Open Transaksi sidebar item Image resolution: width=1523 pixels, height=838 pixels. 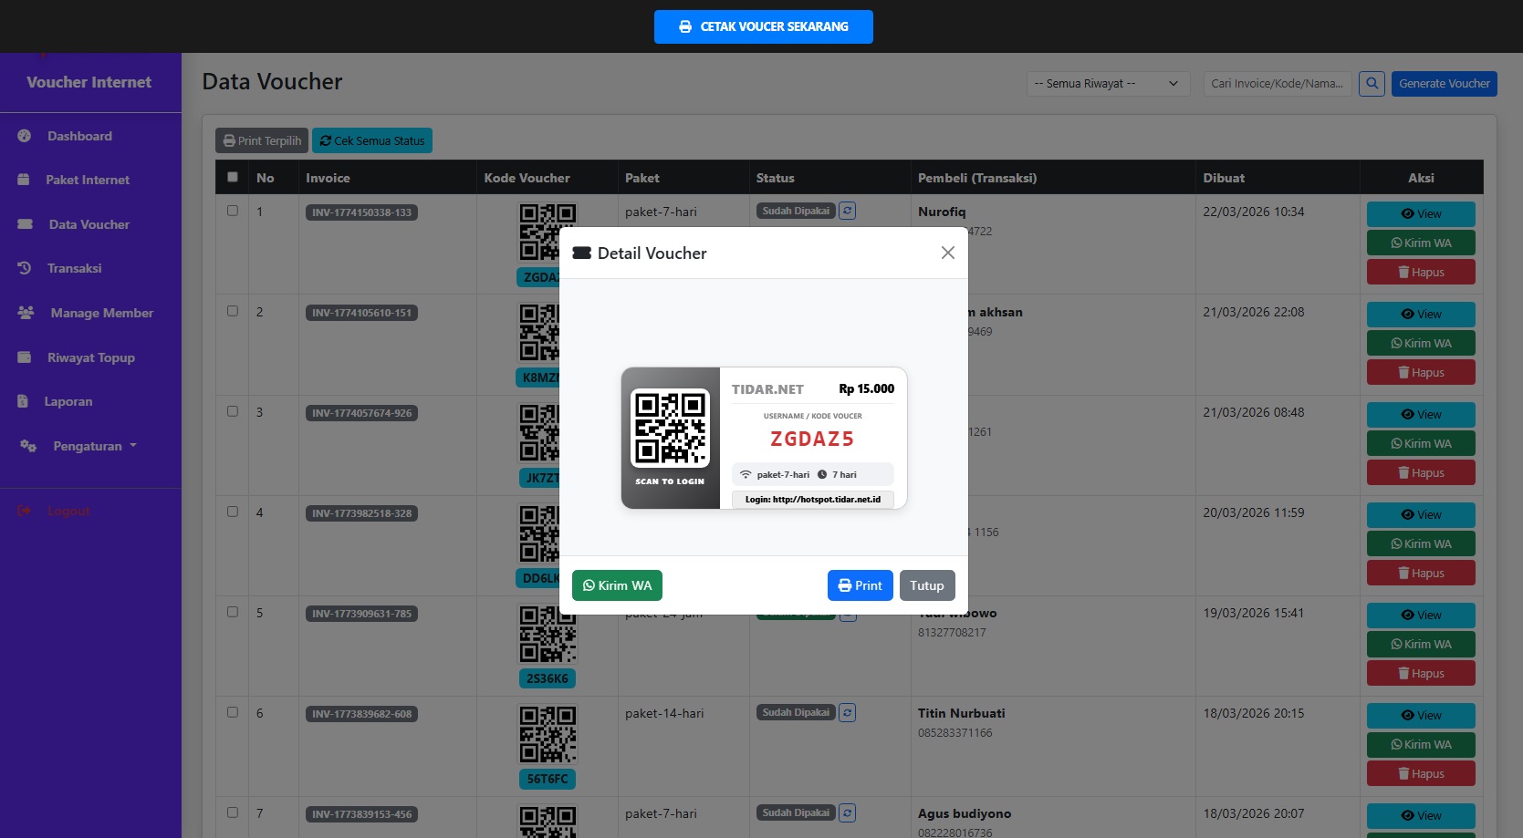point(74,268)
